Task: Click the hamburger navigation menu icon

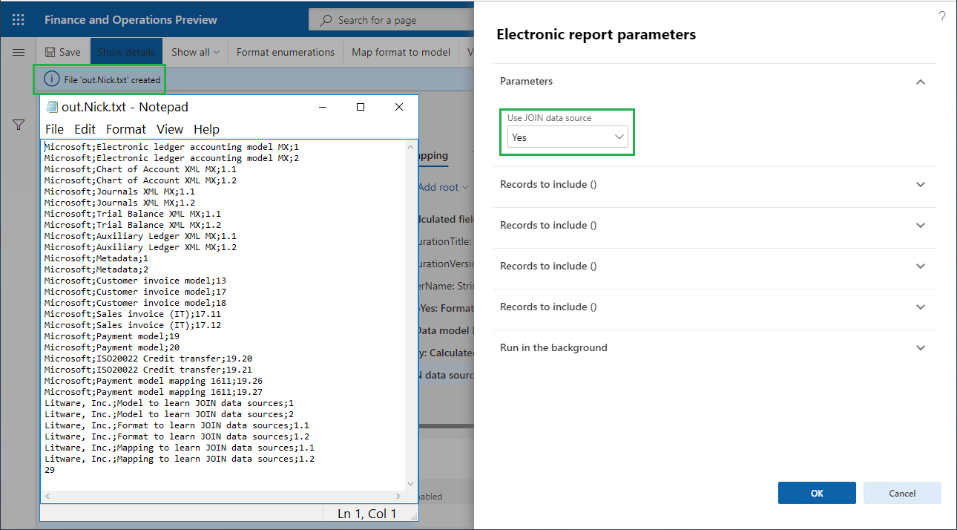Action: click(18, 51)
